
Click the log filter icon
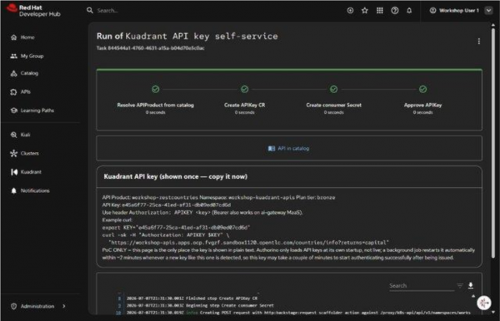460,286
